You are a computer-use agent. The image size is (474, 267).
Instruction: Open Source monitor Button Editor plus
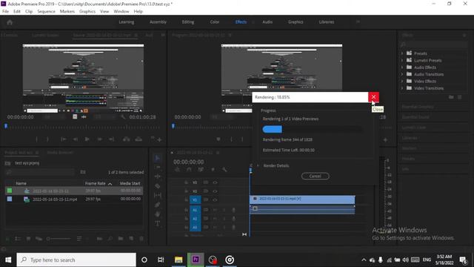click(x=159, y=139)
